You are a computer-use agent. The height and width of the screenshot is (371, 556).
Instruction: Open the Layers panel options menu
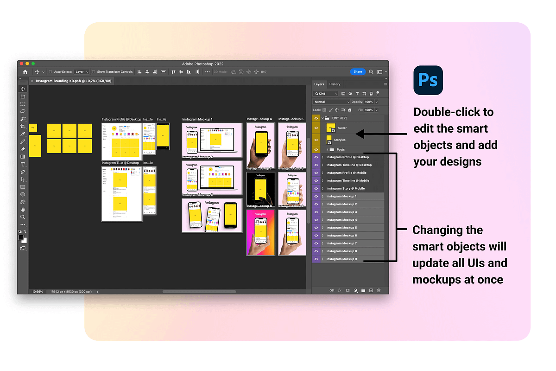click(x=385, y=84)
